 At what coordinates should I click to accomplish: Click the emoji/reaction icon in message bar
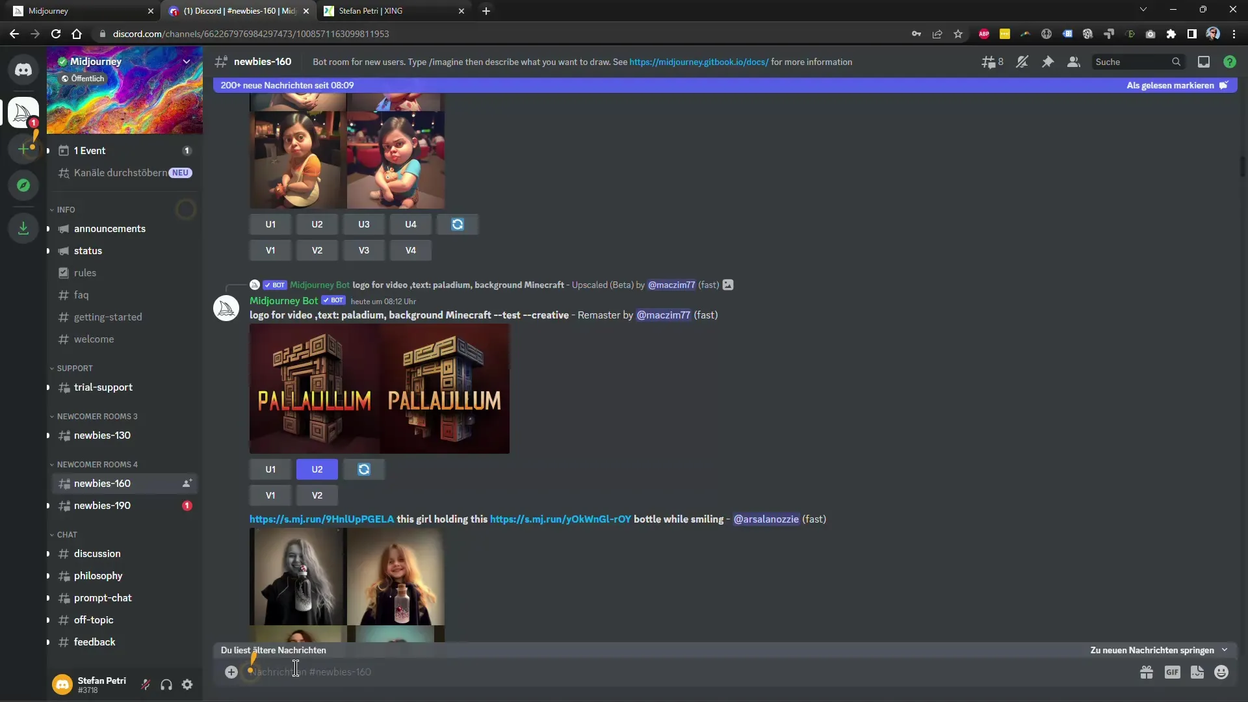[1222, 672]
